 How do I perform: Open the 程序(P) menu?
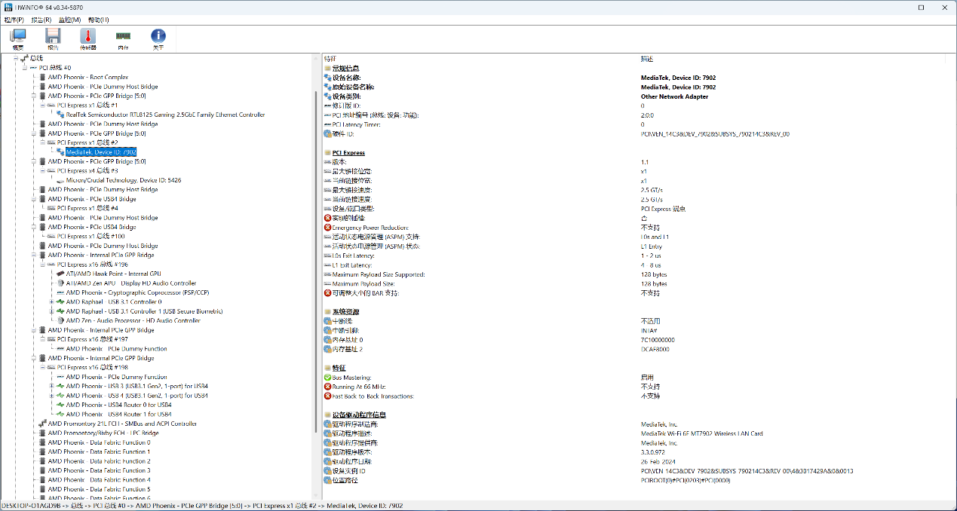tap(14, 20)
